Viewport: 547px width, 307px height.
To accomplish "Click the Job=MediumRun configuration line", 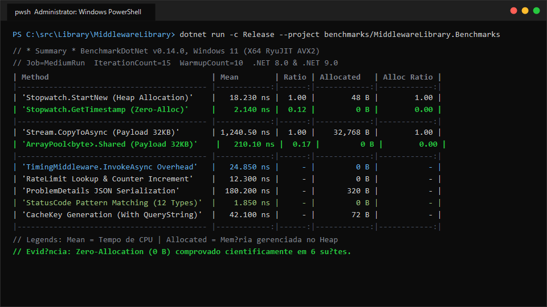I will pos(175,63).
